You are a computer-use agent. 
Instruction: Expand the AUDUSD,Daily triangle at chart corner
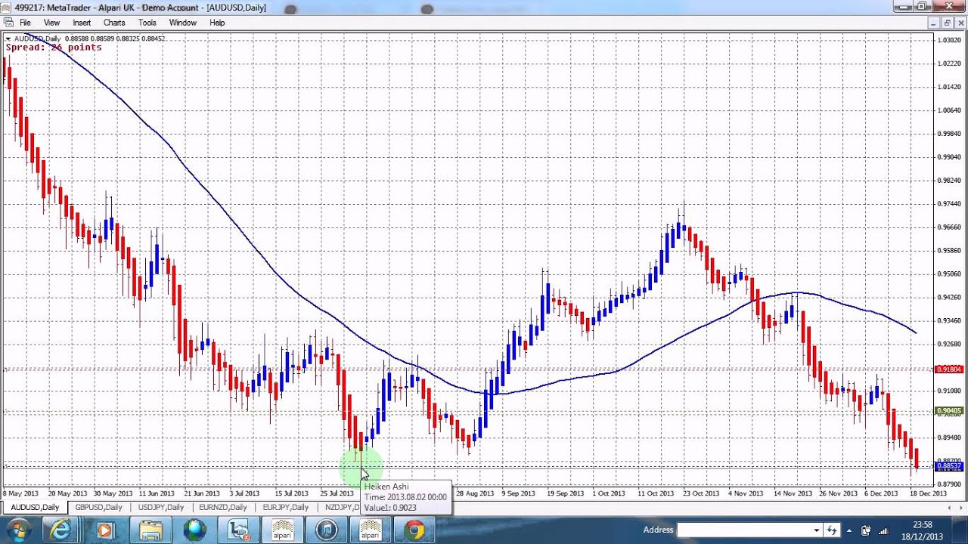pos(8,39)
